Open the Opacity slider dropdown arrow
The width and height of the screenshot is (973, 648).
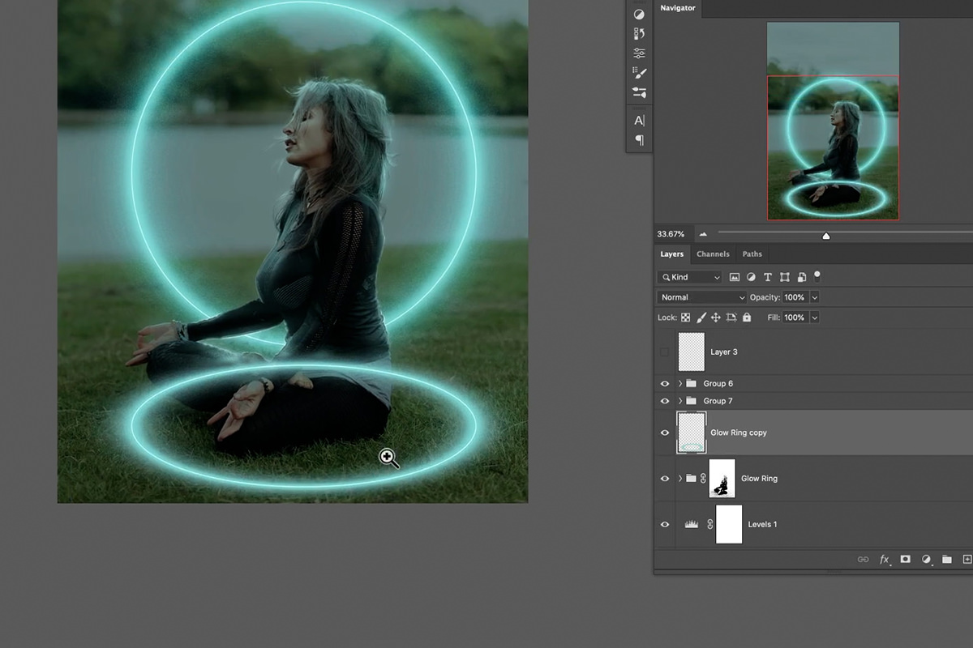[x=815, y=297]
